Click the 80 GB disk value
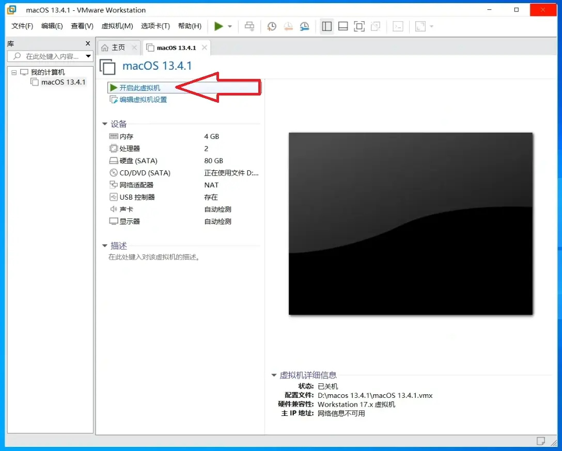This screenshot has width=562, height=451. (214, 160)
